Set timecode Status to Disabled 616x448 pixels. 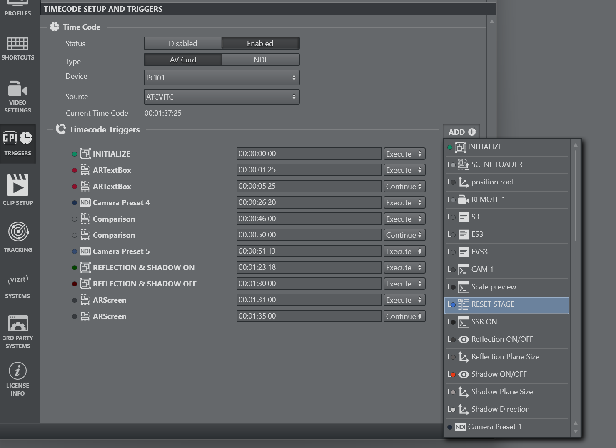pyautogui.click(x=183, y=44)
